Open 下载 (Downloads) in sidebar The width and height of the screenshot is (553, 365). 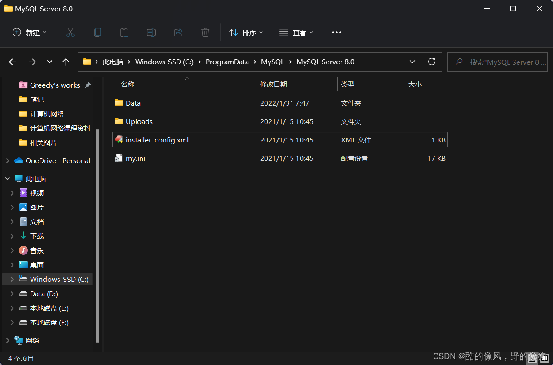click(x=31, y=236)
